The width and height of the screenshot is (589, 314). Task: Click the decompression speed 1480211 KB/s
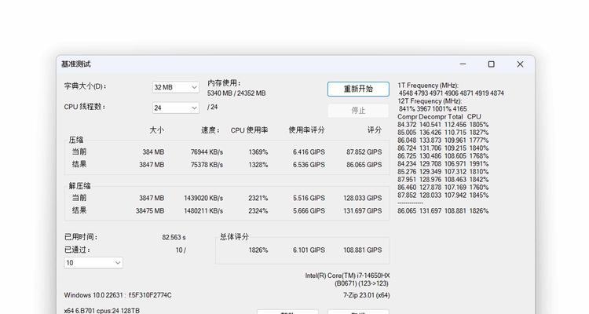(x=203, y=211)
